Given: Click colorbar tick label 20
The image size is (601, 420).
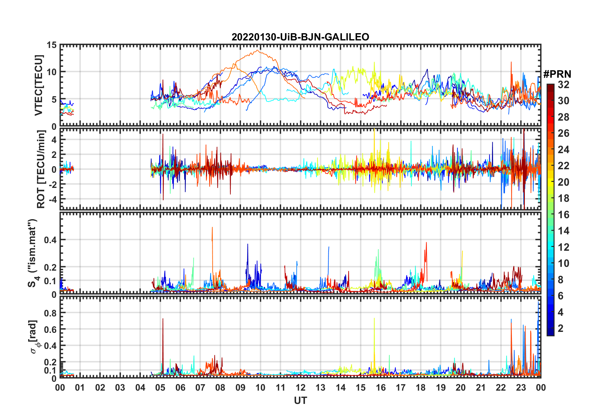Looking at the screenshot, I should click(563, 182).
